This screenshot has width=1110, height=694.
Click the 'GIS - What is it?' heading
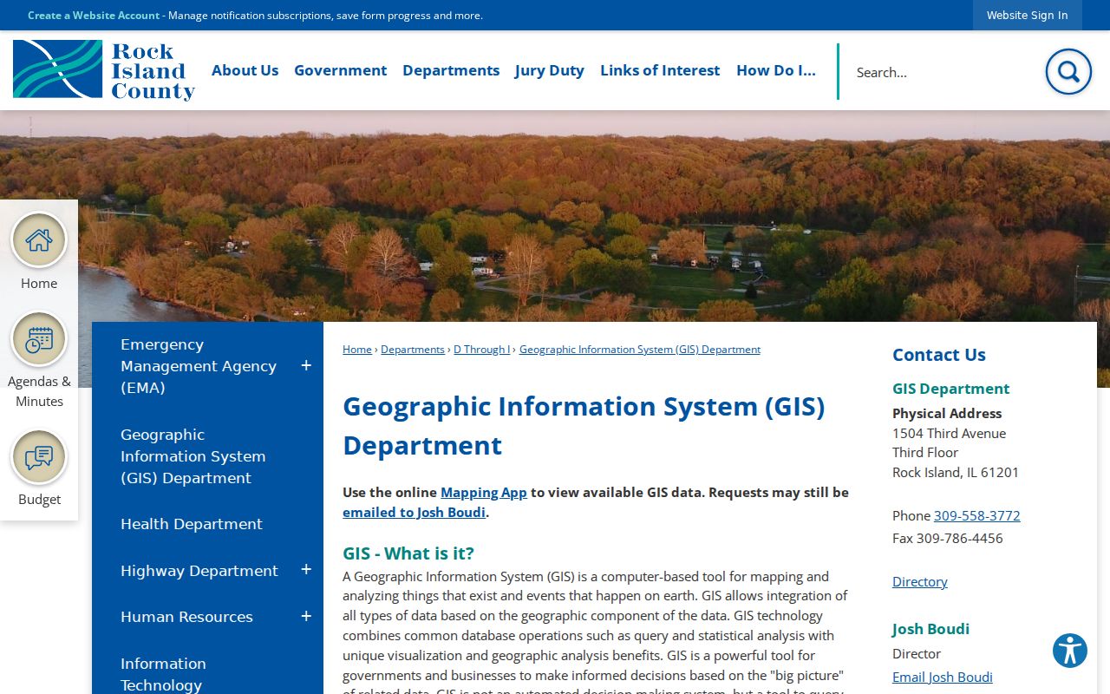pos(408,553)
